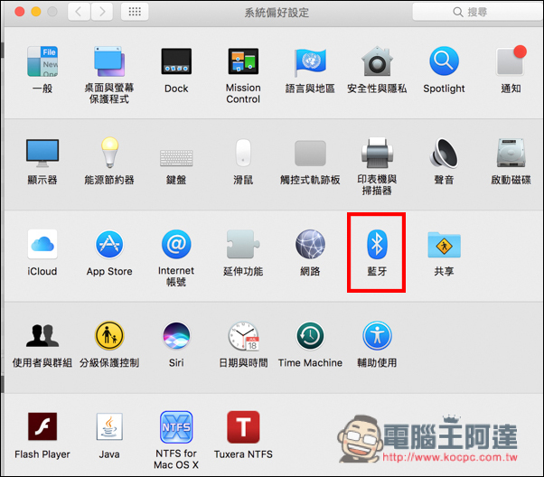
Task: Open 顯示器 display preferences
Action: click(42, 153)
